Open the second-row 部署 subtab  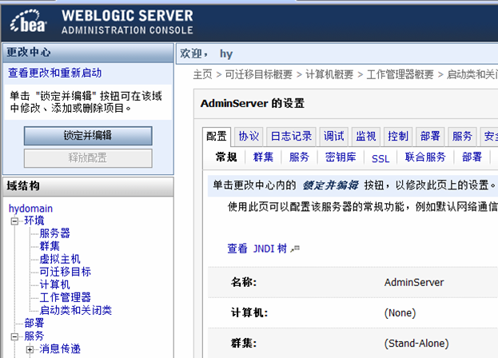click(472, 157)
